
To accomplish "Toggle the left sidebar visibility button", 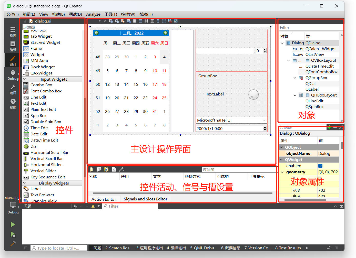I will 25,248.
